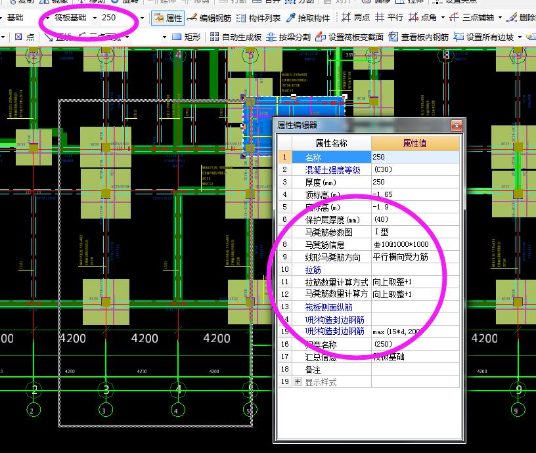Select the 线形马凳筋方向 property name

point(332,257)
